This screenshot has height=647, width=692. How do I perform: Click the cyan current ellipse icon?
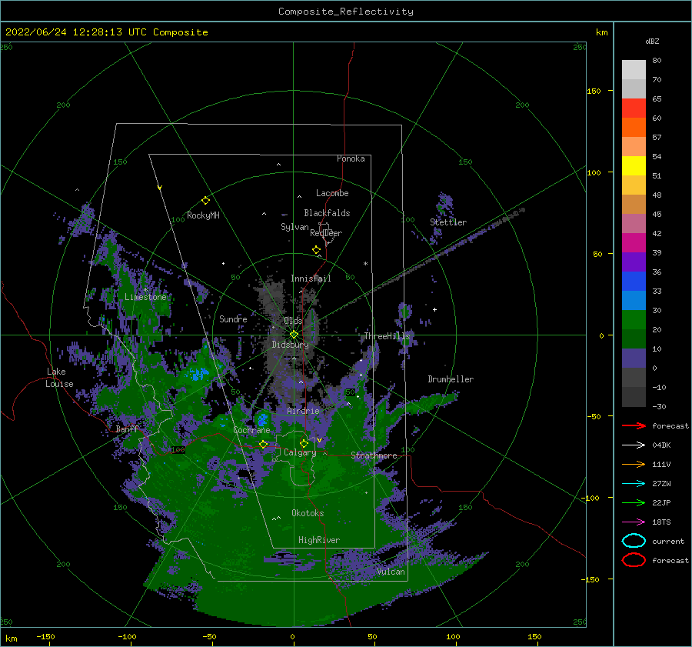click(x=634, y=541)
